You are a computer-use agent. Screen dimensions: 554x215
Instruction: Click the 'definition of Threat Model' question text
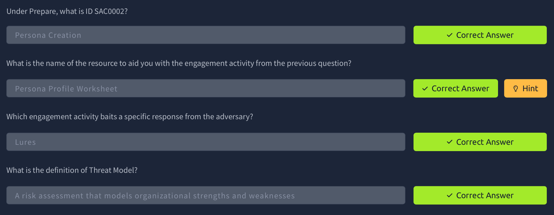tap(72, 170)
